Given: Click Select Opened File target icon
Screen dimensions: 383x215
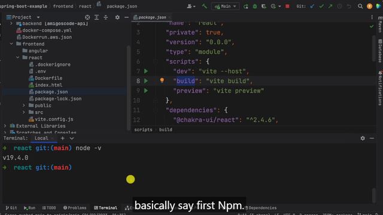Looking at the screenshot, I should 87,17.
